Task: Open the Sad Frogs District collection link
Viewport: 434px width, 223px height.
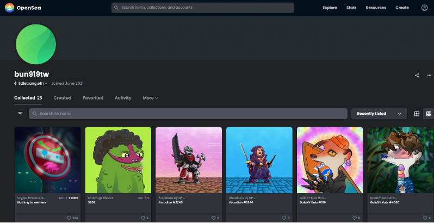Action: pyautogui.click(x=101, y=198)
